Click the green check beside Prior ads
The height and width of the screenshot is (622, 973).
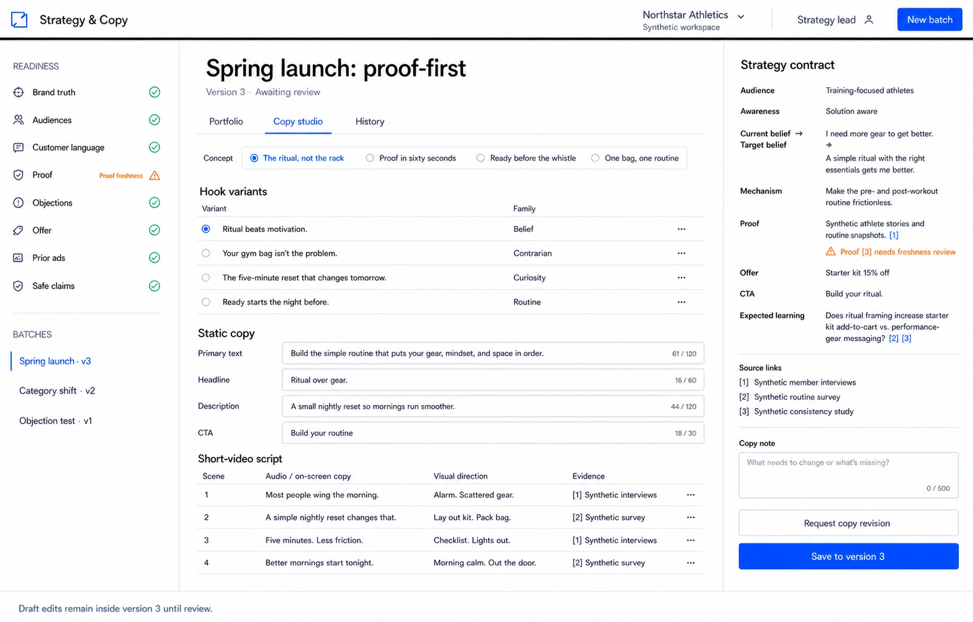pyautogui.click(x=155, y=258)
